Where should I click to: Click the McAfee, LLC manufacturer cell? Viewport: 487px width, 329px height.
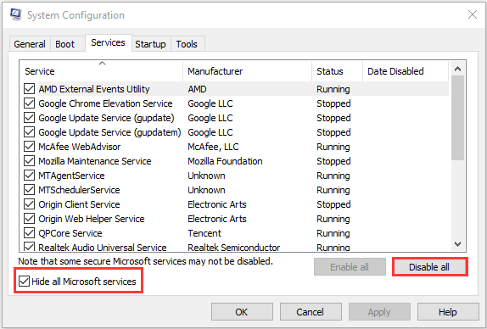pyautogui.click(x=213, y=147)
